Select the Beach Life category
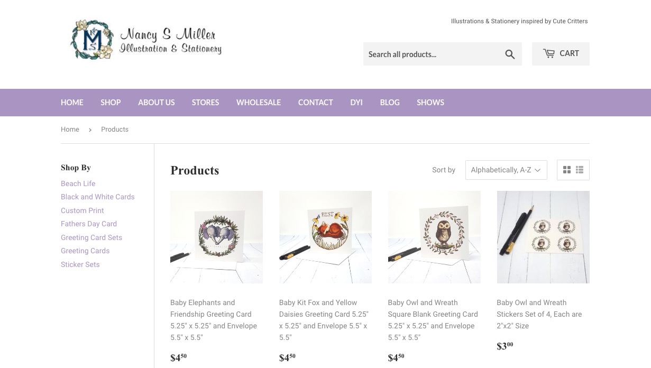The height and width of the screenshot is (368, 651). tap(78, 183)
